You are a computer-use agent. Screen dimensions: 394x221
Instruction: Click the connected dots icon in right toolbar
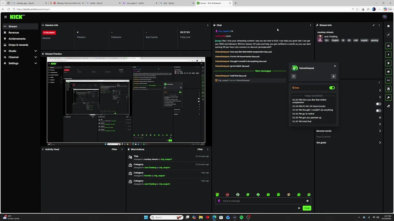coord(388,106)
